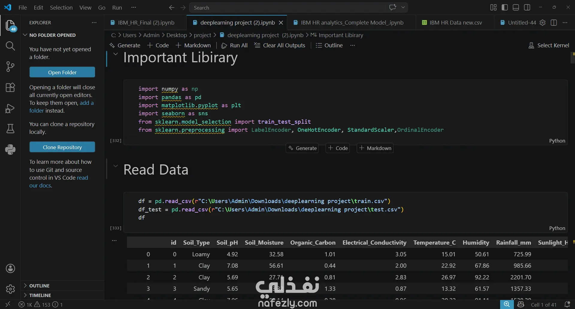Image resolution: width=575 pixels, height=309 pixels.
Task: Open the editor tab bar more actions
Action: click(565, 23)
